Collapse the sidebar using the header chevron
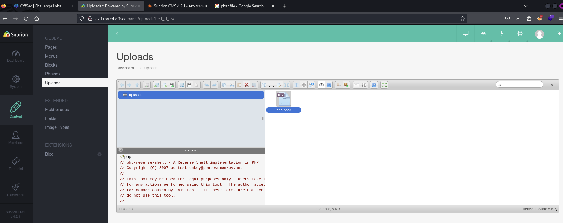This screenshot has width=563, height=223. pos(117,34)
